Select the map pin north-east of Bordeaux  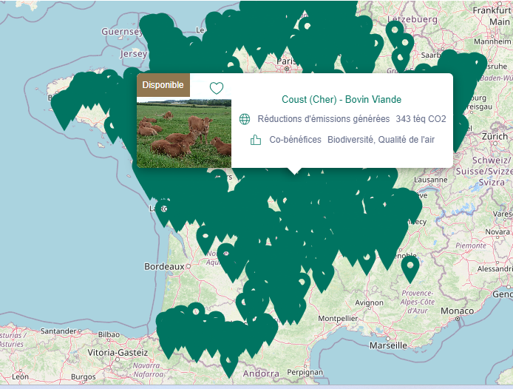pyautogui.click(x=205, y=240)
